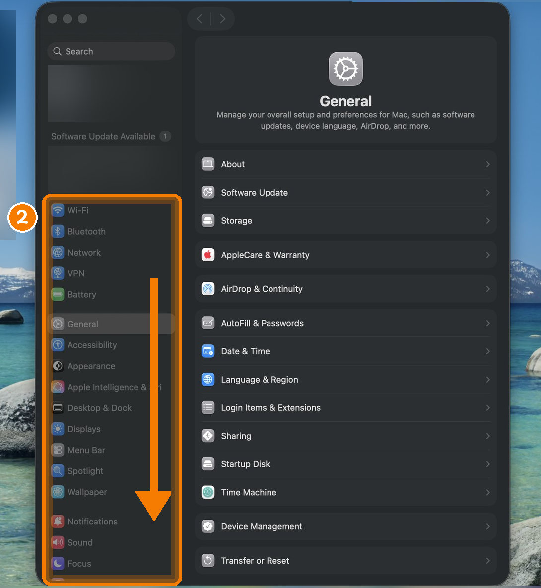The height and width of the screenshot is (588, 541).
Task: Click the AirDrop & Continuity icon
Action: pyautogui.click(x=208, y=289)
